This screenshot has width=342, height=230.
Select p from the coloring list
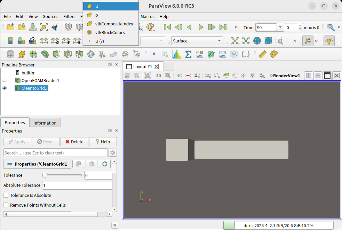pyautogui.click(x=96, y=15)
